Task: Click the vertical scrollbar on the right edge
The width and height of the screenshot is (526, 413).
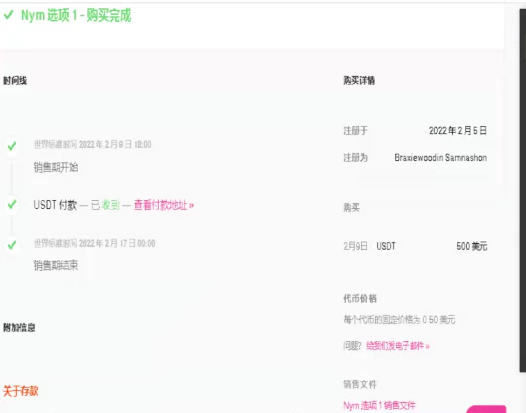Action: pos(523,190)
